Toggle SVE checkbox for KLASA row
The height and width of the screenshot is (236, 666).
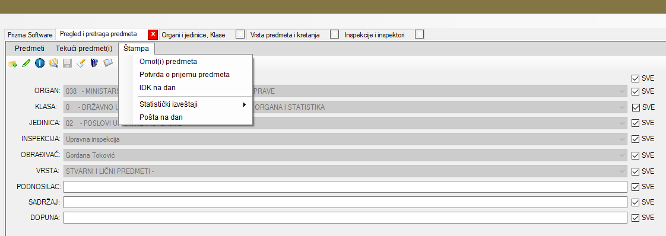(x=635, y=107)
